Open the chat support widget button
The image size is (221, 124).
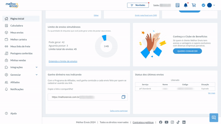tap(214, 118)
